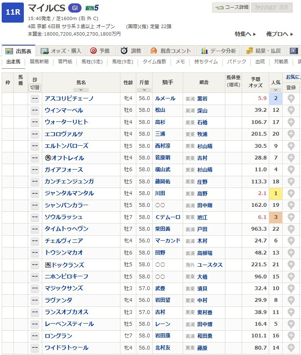Viewport: 301px width, 355px height.
Task: Toggle the mark selector for ガイアフォース
Action: pos(35,170)
